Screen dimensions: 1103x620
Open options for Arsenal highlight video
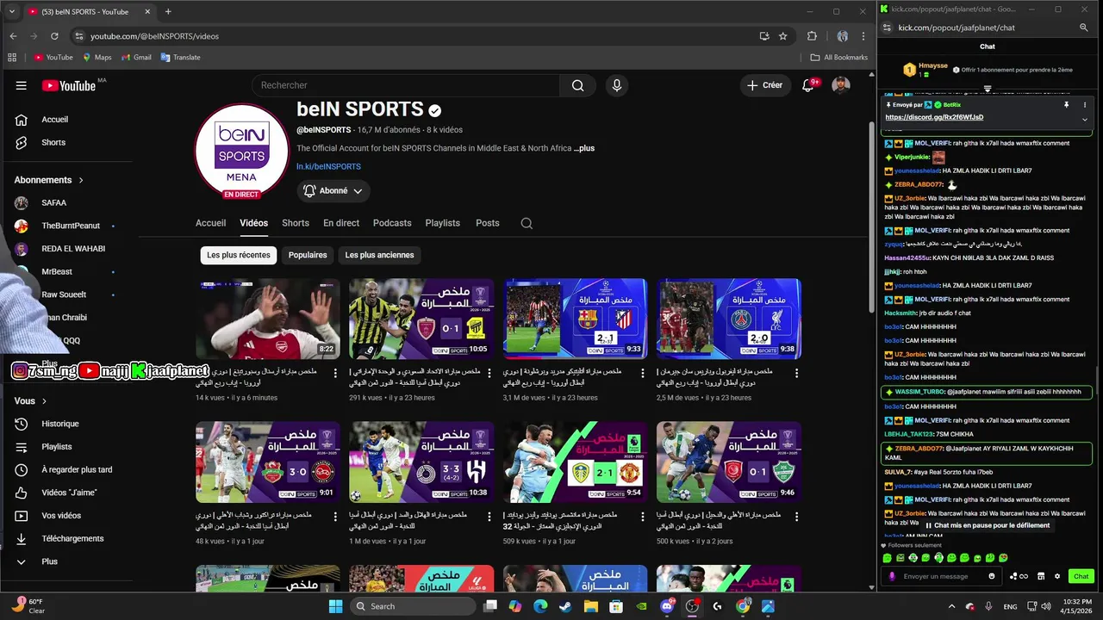337,374
